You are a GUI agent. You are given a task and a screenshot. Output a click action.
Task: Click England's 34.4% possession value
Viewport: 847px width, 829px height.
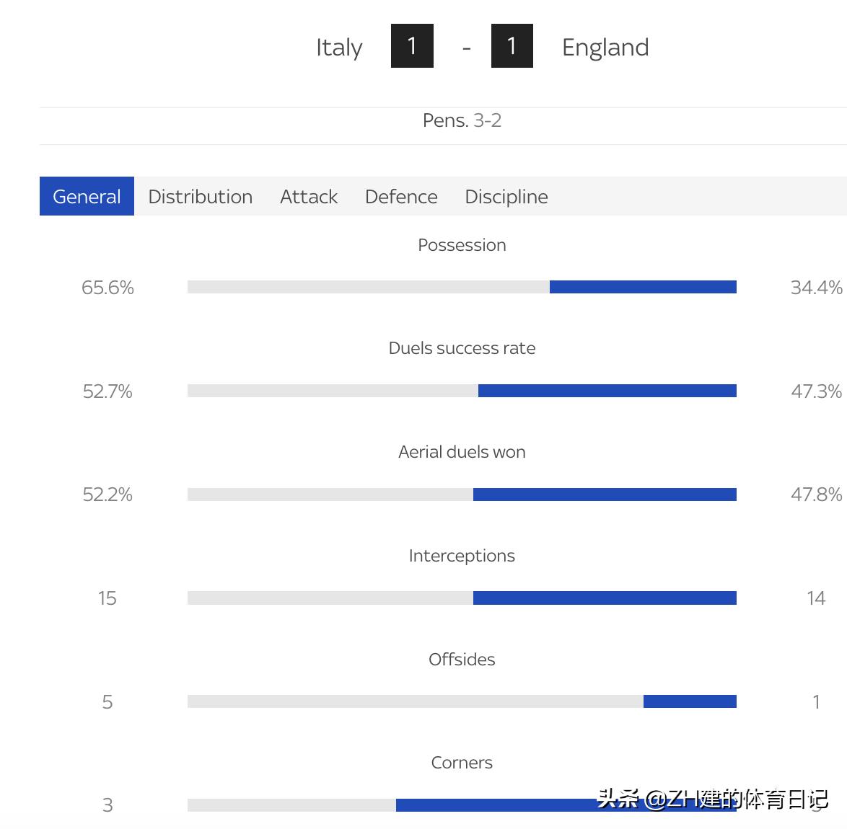point(816,287)
